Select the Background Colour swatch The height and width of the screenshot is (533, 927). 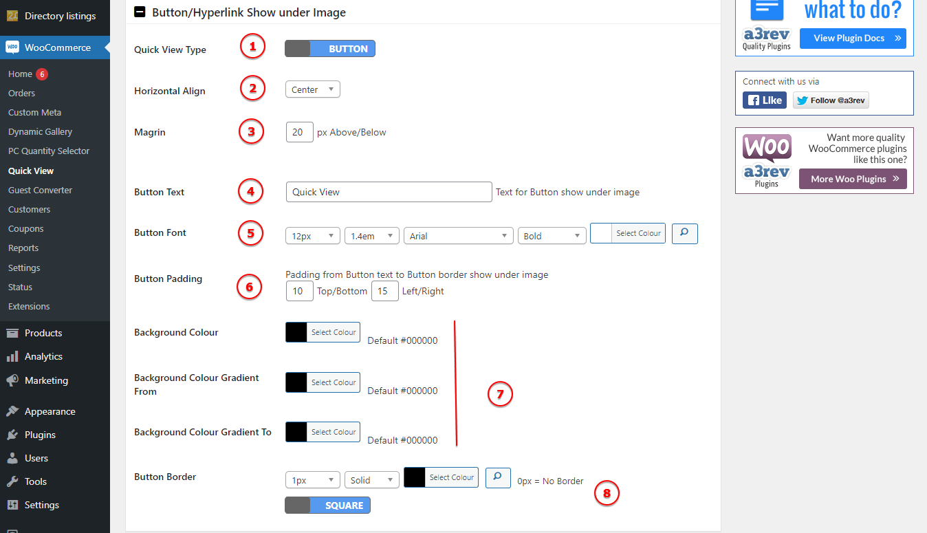click(x=296, y=332)
